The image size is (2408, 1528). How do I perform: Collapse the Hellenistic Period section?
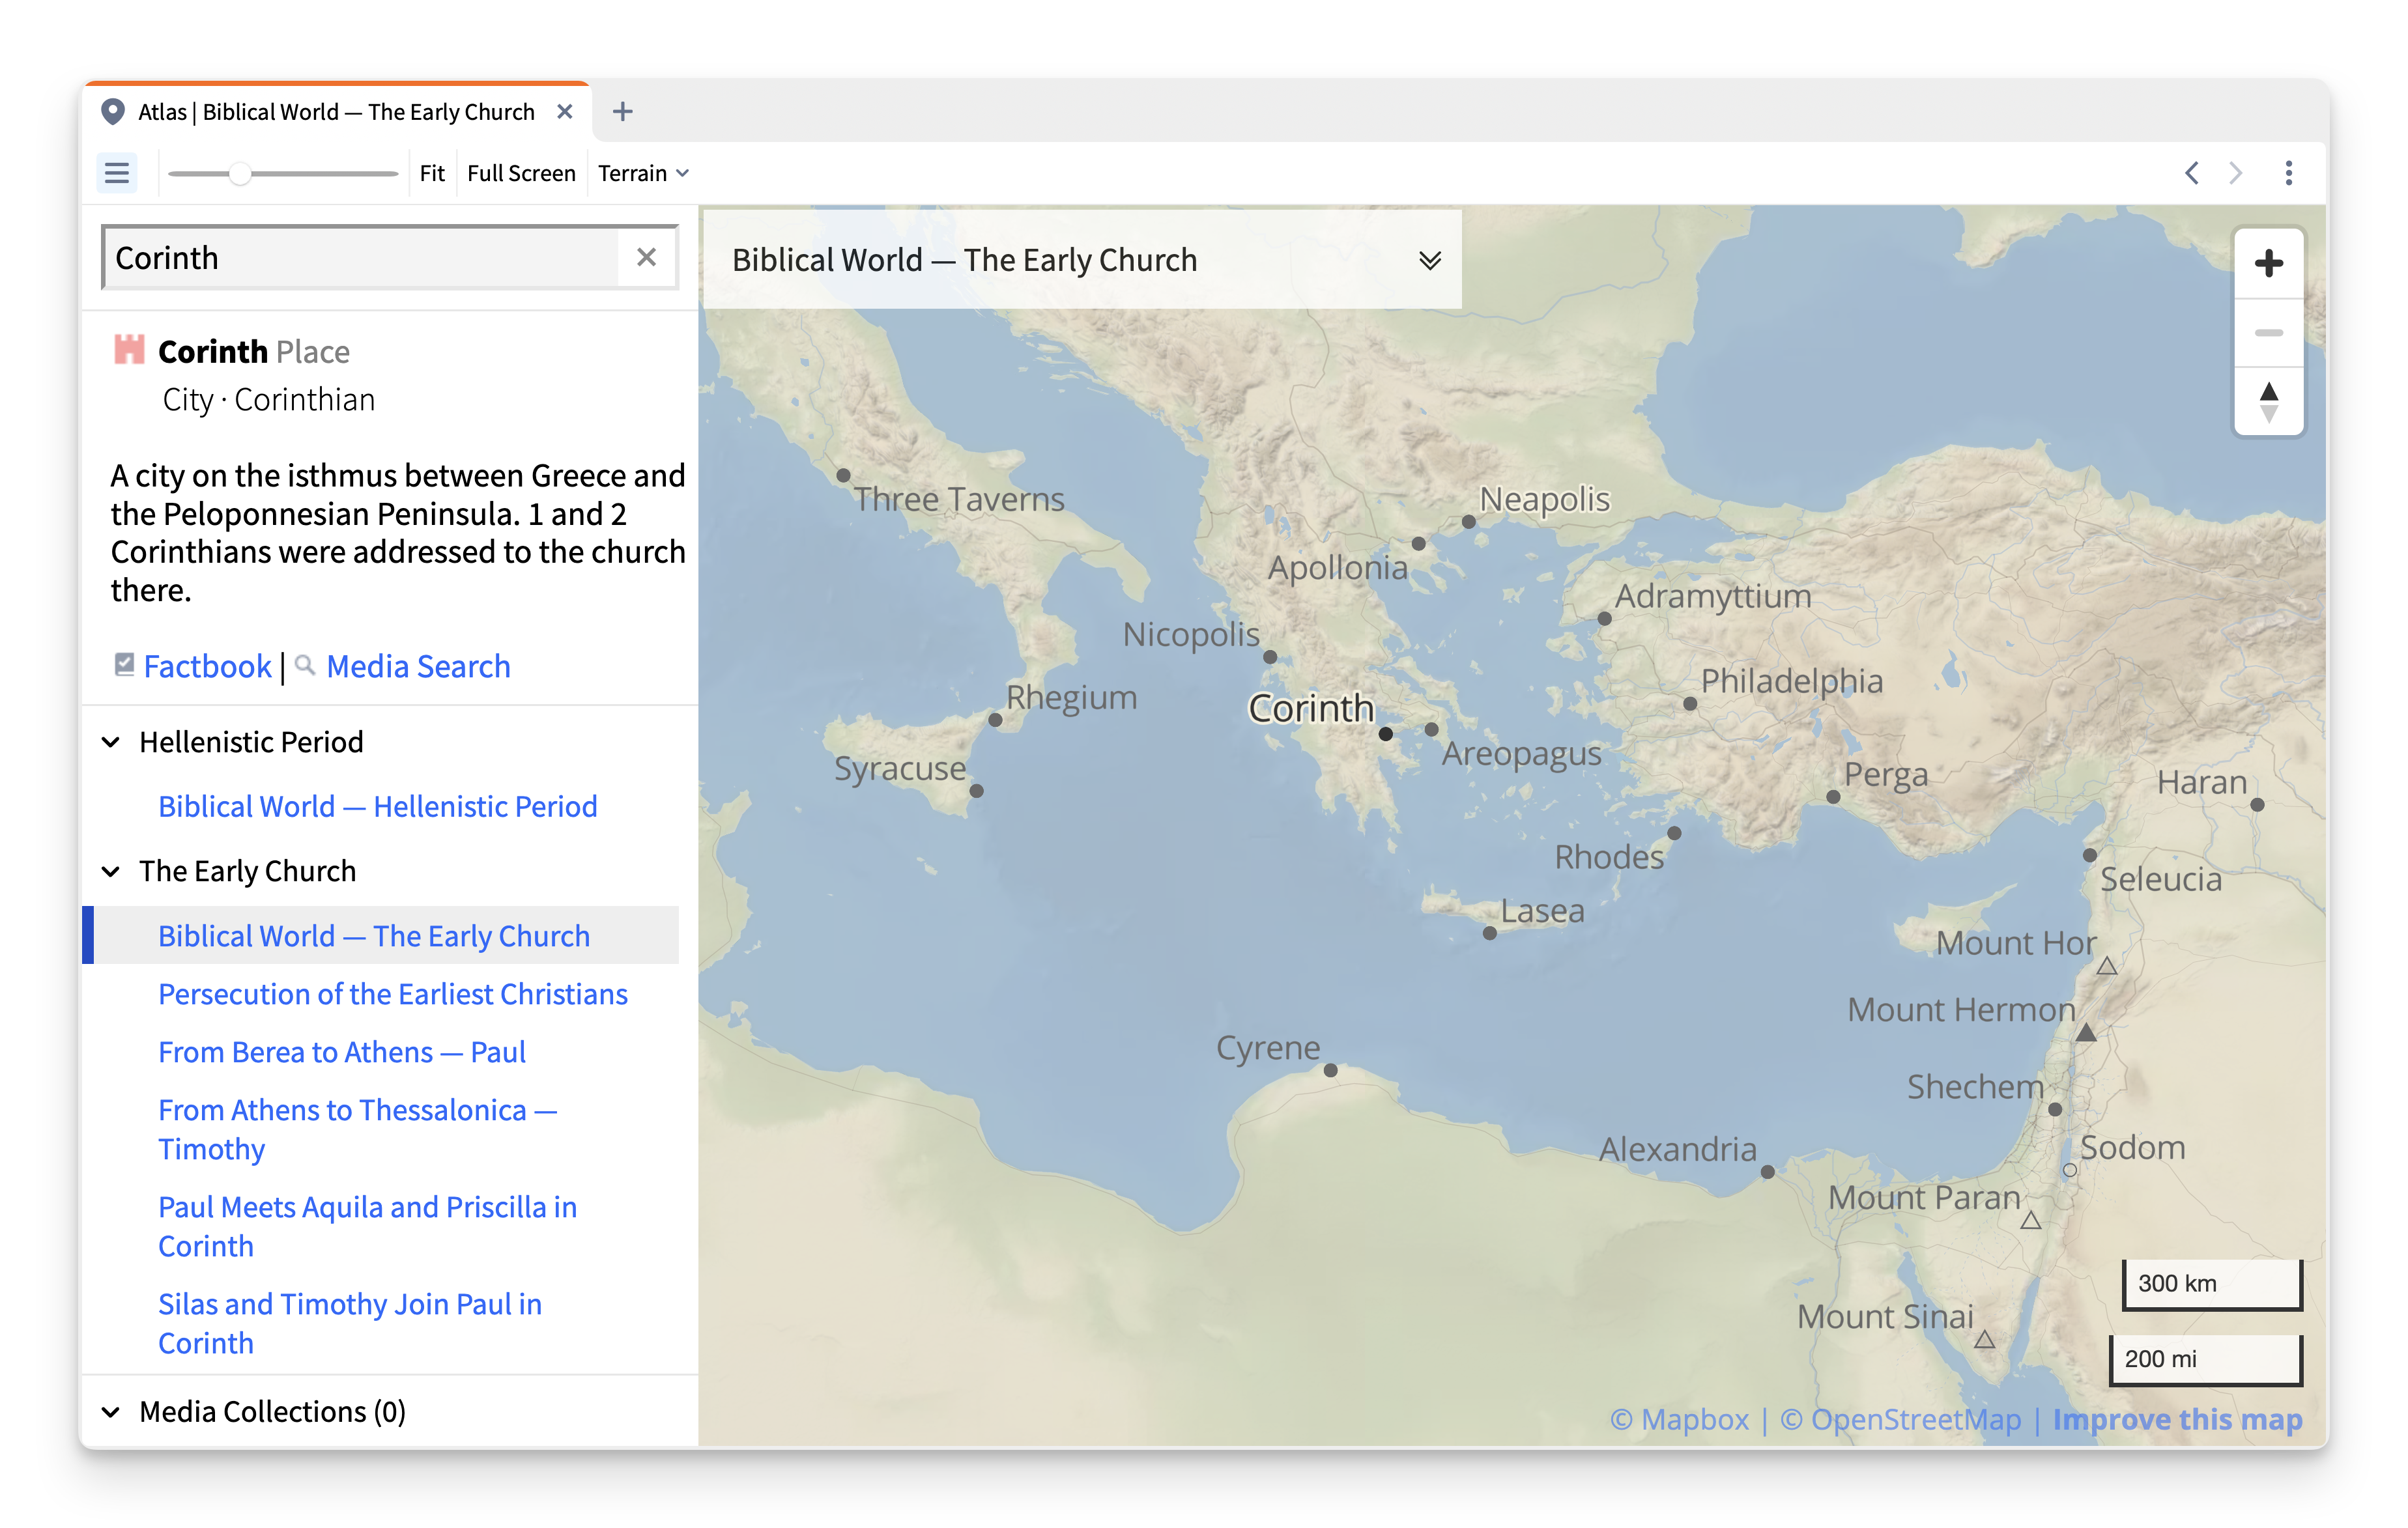pos(111,741)
